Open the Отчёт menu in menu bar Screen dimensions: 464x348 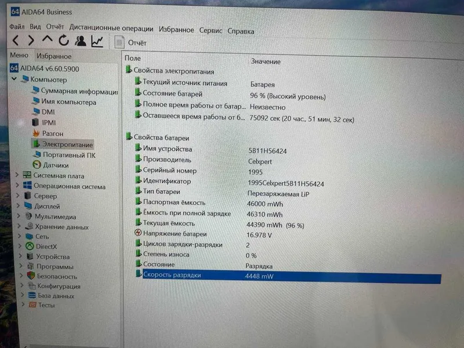pyautogui.click(x=55, y=27)
